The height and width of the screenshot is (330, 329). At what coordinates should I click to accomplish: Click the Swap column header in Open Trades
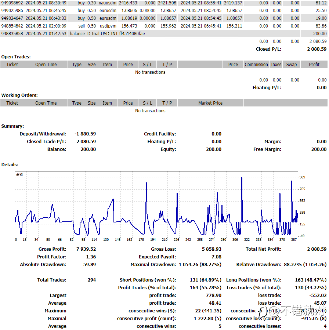coord(291,64)
